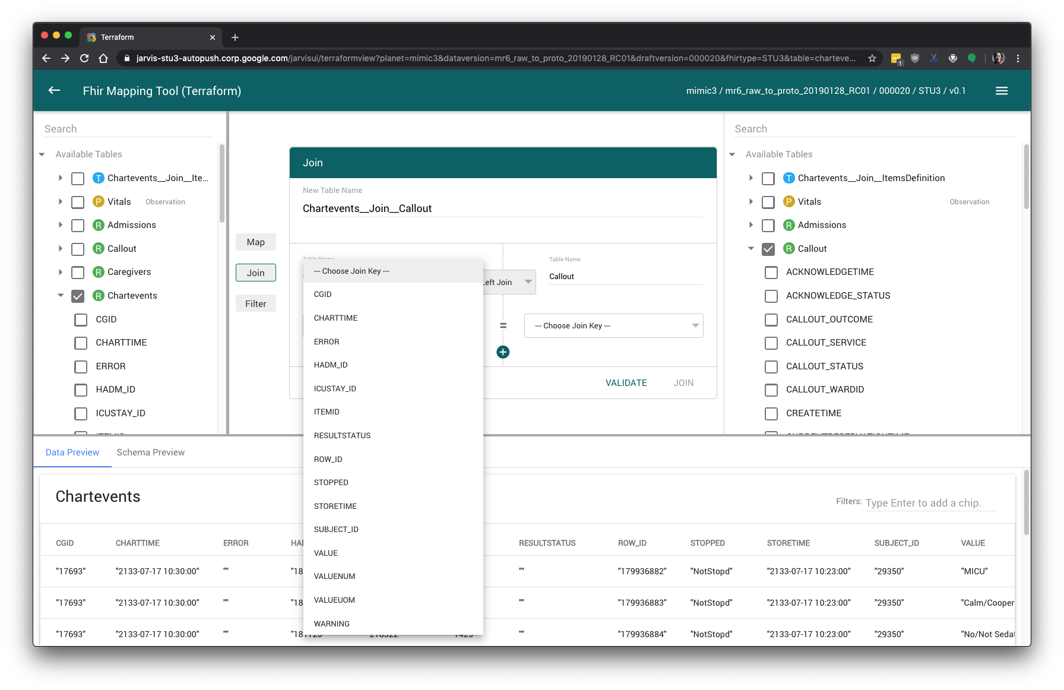The height and width of the screenshot is (690, 1064).
Task: Open the hamburger menu in the header
Action: point(1002,91)
